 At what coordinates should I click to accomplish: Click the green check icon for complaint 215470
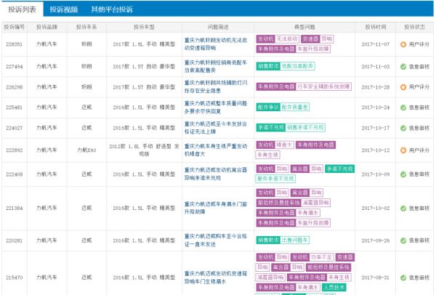tap(403, 278)
